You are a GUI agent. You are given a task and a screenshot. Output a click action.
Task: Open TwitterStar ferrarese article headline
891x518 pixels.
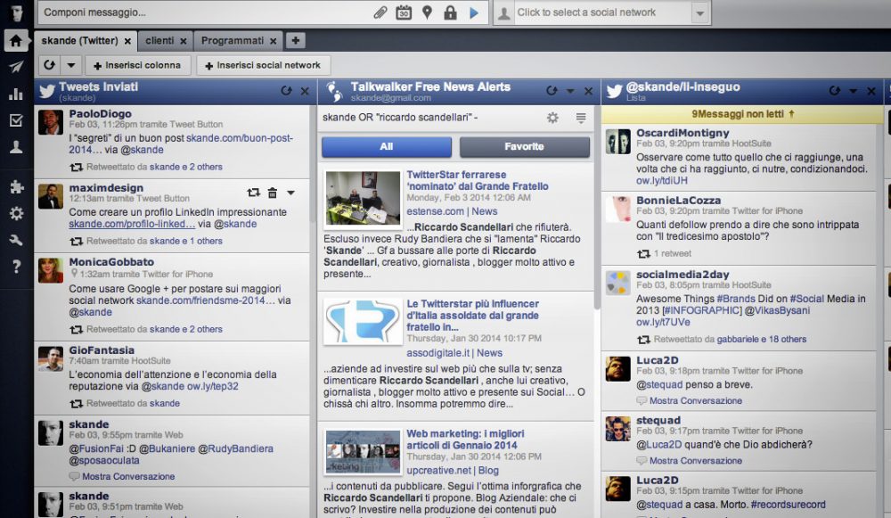tap(478, 180)
